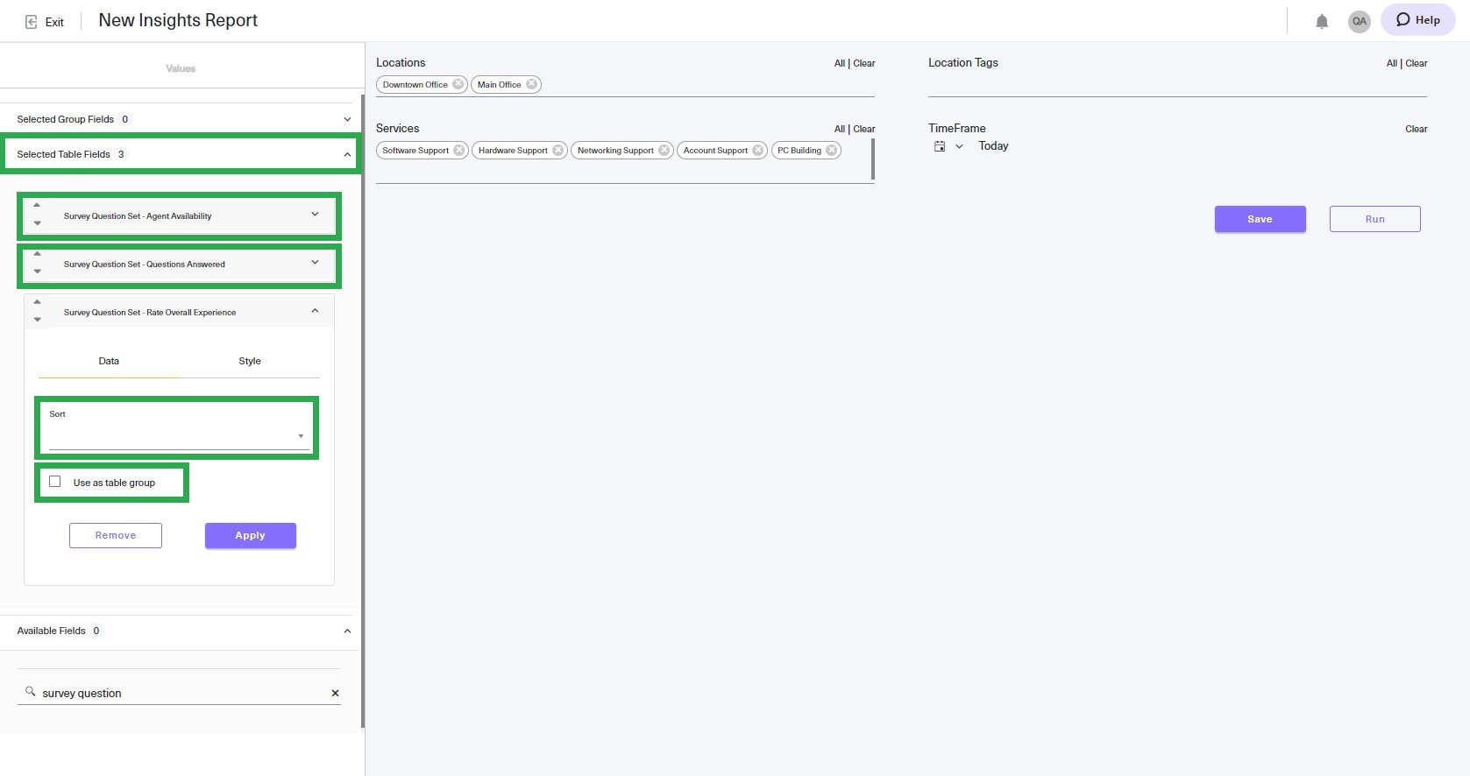This screenshot has height=776, width=1470.
Task: Click the Exit icon at top left
Action: [x=32, y=22]
